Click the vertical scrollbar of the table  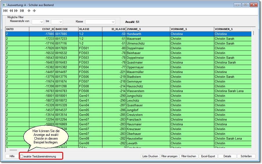253,87
